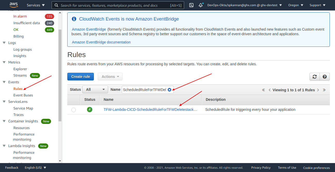Viewport: 335px width, 172px height.
Task: Click the Insufficient data badge 240
Action: [50, 23]
